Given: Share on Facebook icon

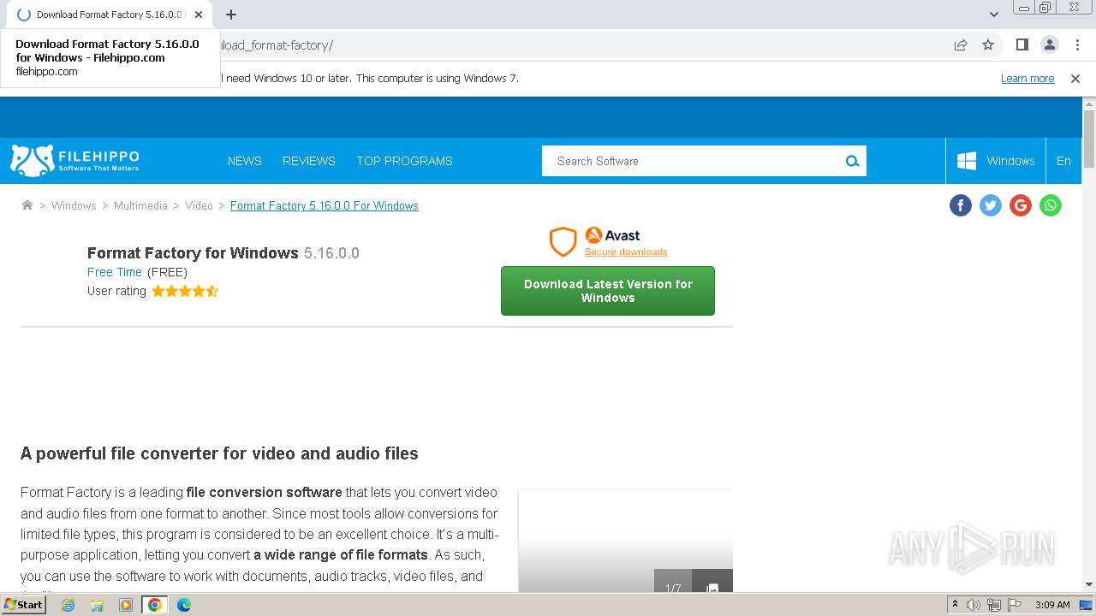Looking at the screenshot, I should 961,205.
